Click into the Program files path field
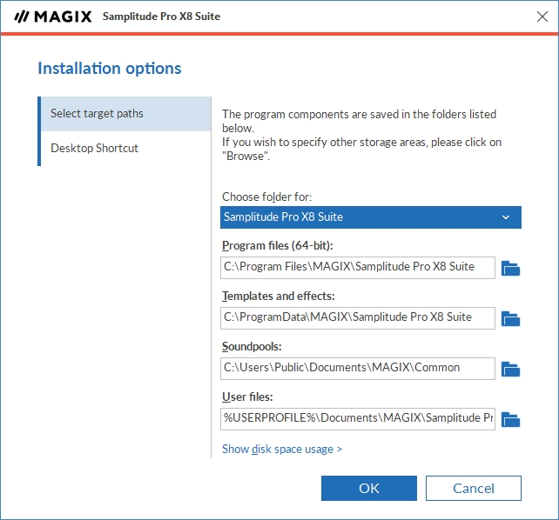 (x=358, y=267)
